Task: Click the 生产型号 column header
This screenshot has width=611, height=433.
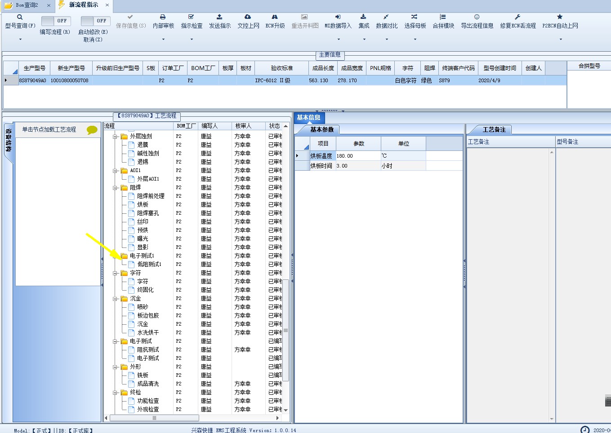Action: click(35, 68)
